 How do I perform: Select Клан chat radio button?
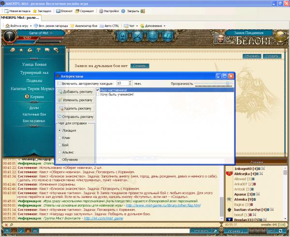coord(59,138)
